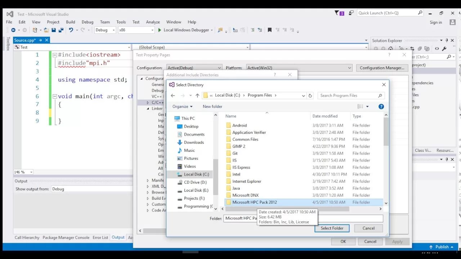The width and height of the screenshot is (461, 259).
Task: Click the Folder name text field
Action: (303, 218)
